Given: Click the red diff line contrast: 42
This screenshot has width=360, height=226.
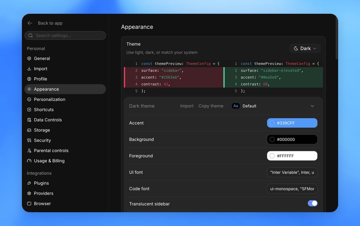Looking at the screenshot, I should [x=174, y=84].
